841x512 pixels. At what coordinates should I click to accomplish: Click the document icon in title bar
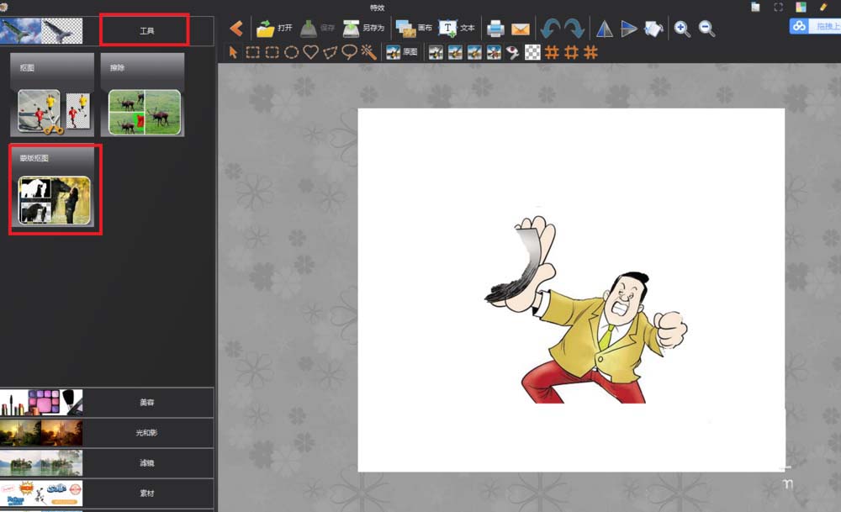click(x=755, y=7)
